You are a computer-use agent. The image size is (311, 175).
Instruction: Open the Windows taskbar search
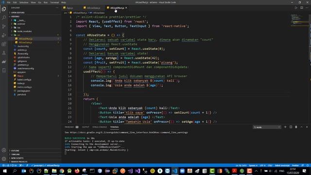(15, 171)
